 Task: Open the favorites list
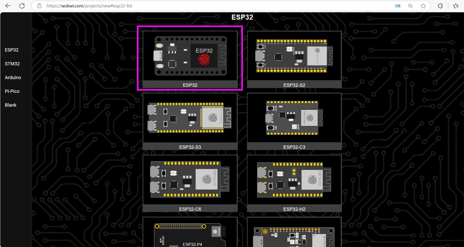(456, 6)
